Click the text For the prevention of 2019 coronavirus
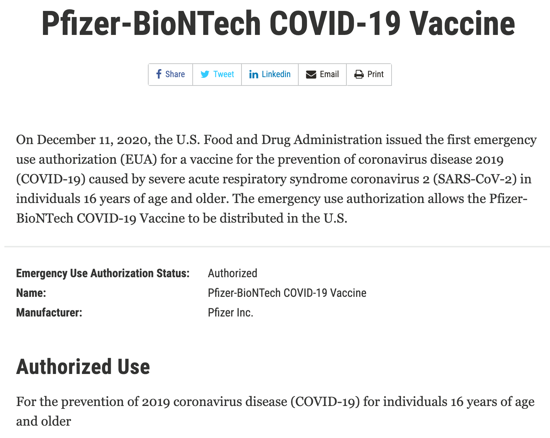550x438 pixels. coord(275,411)
